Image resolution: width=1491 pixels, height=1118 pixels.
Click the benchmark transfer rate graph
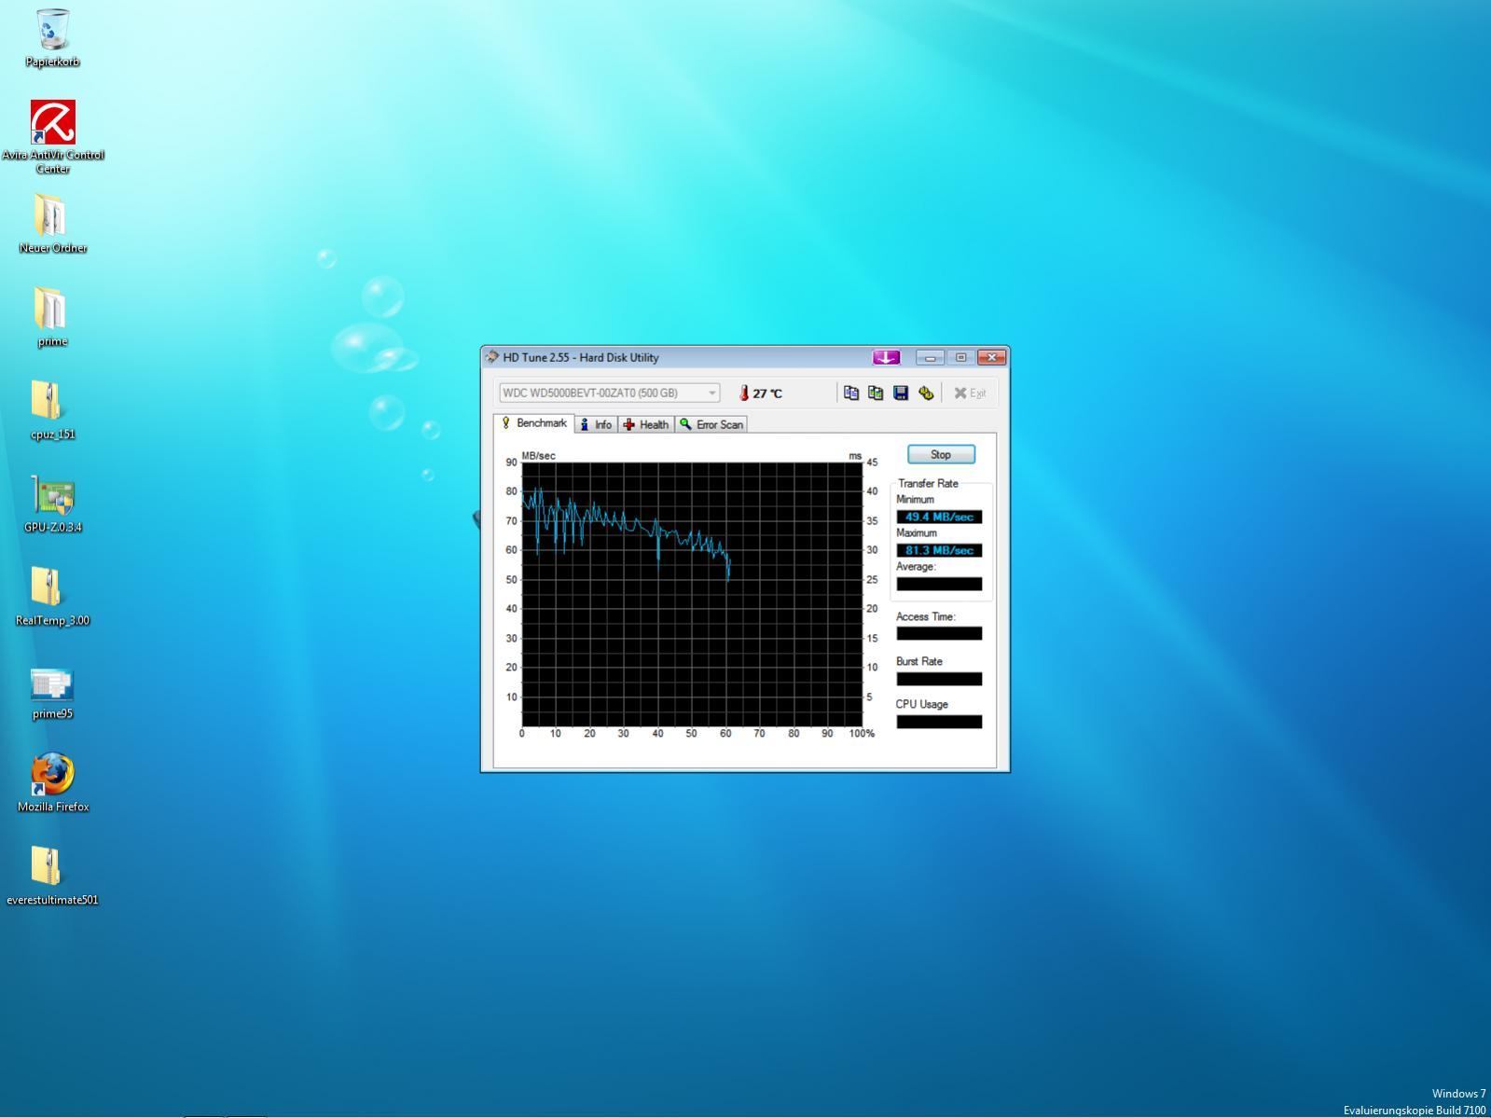[691, 594]
